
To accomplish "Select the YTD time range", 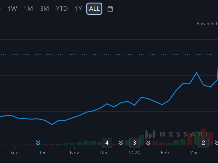I will pos(62,8).
